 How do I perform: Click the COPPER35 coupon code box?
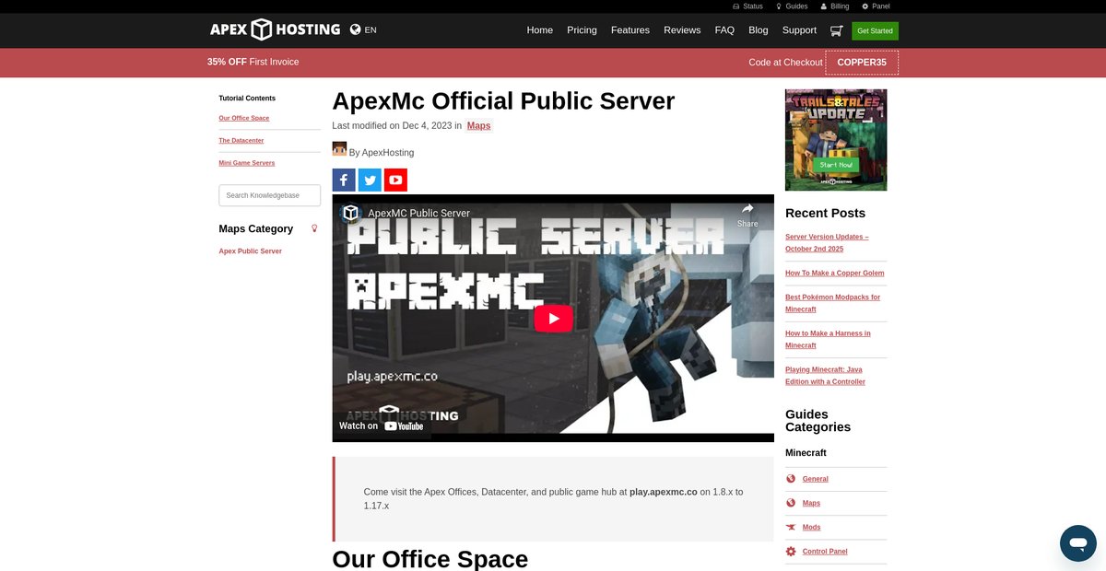point(862,63)
